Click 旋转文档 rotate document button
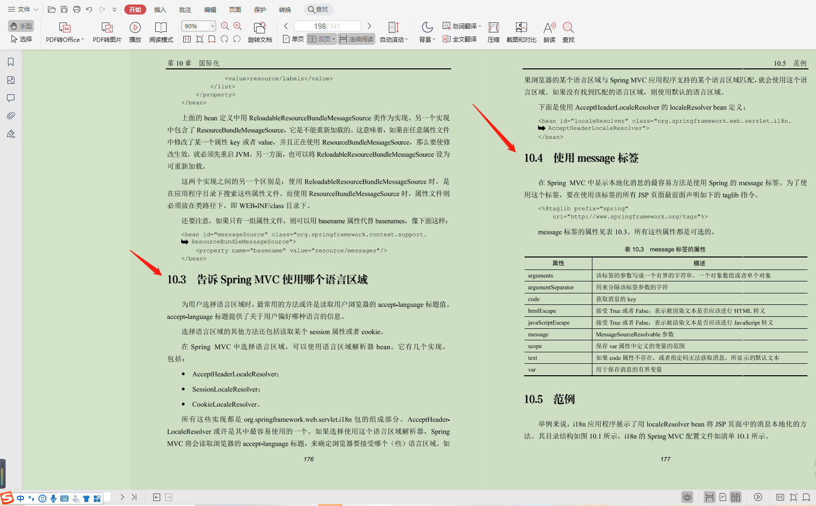 coord(260,32)
